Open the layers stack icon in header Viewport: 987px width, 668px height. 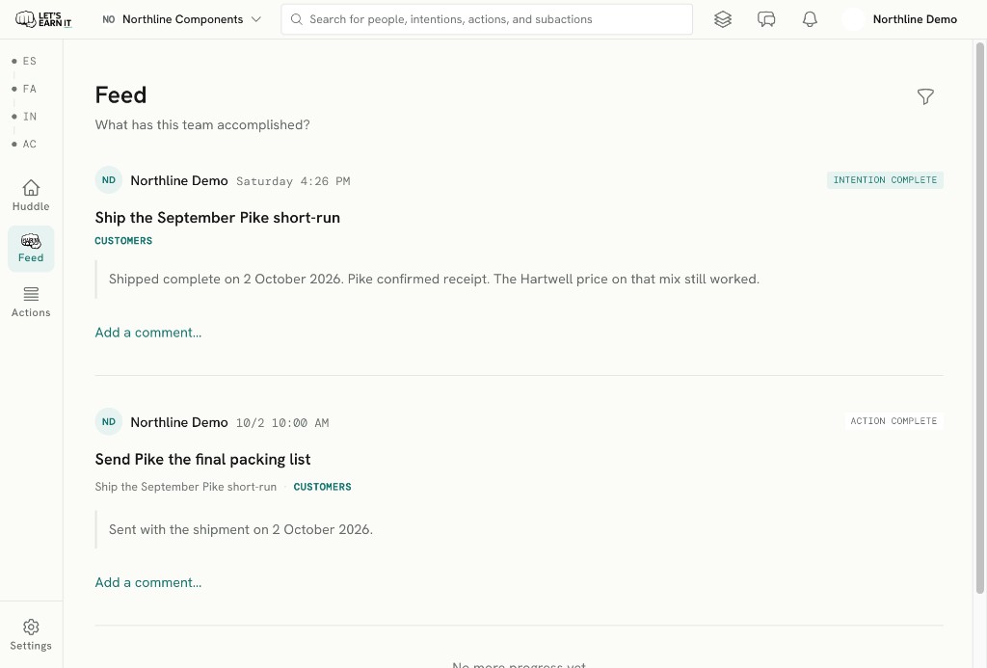[x=723, y=19]
